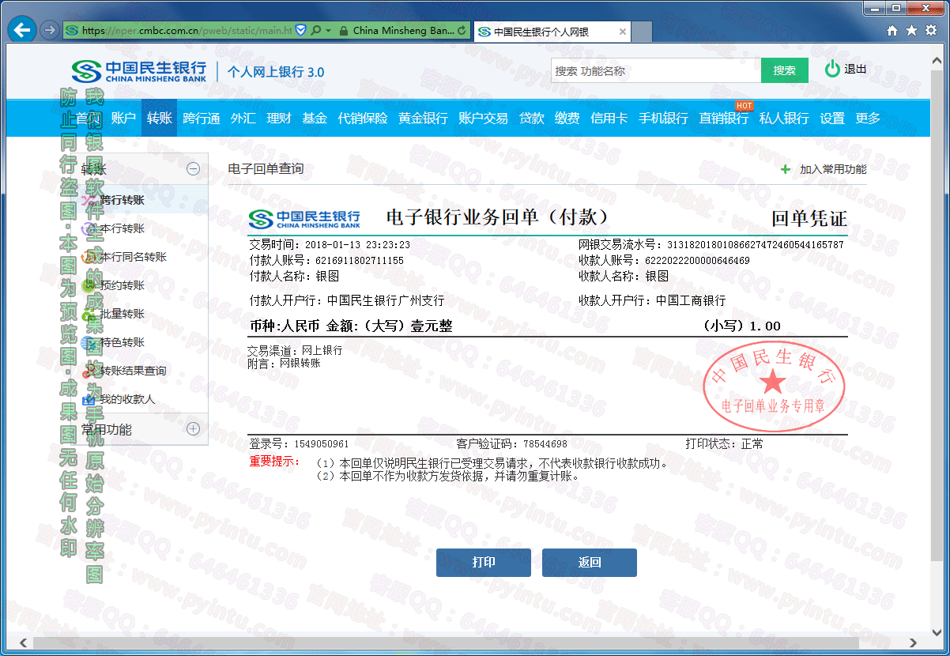Image resolution: width=950 pixels, height=656 pixels.
Task: Select 跨行转账 in the sidebar
Action: 122,200
